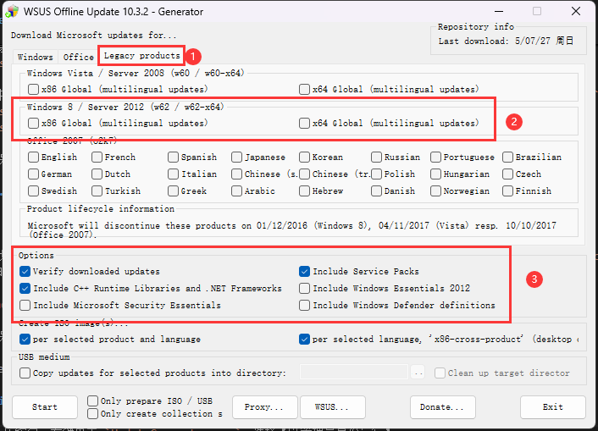
Task: Enable Vista x86 Global multilingual updates
Action: pos(33,89)
